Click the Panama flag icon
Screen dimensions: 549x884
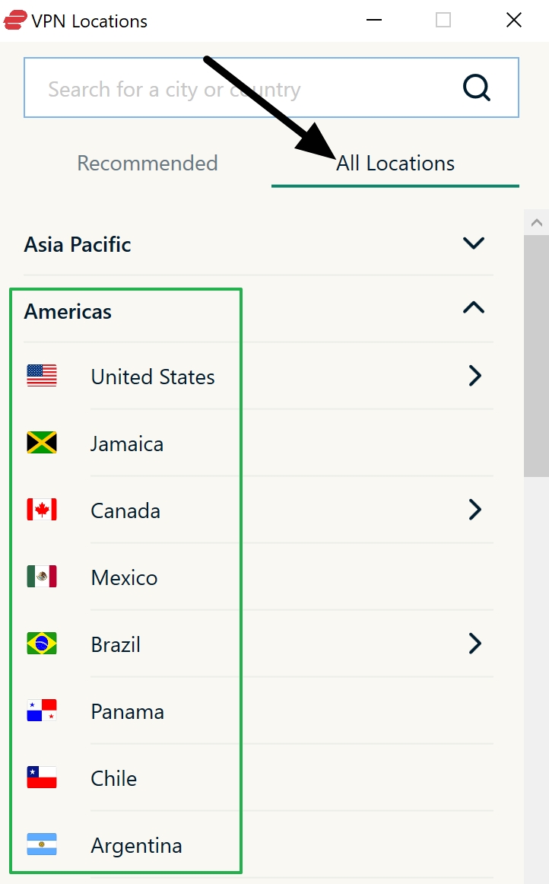[x=41, y=710]
